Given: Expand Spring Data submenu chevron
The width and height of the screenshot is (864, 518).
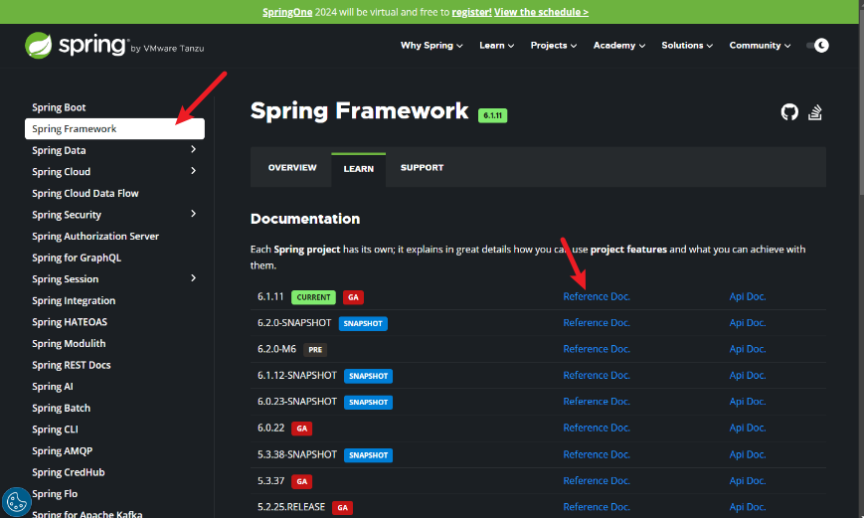Looking at the screenshot, I should click(x=194, y=149).
